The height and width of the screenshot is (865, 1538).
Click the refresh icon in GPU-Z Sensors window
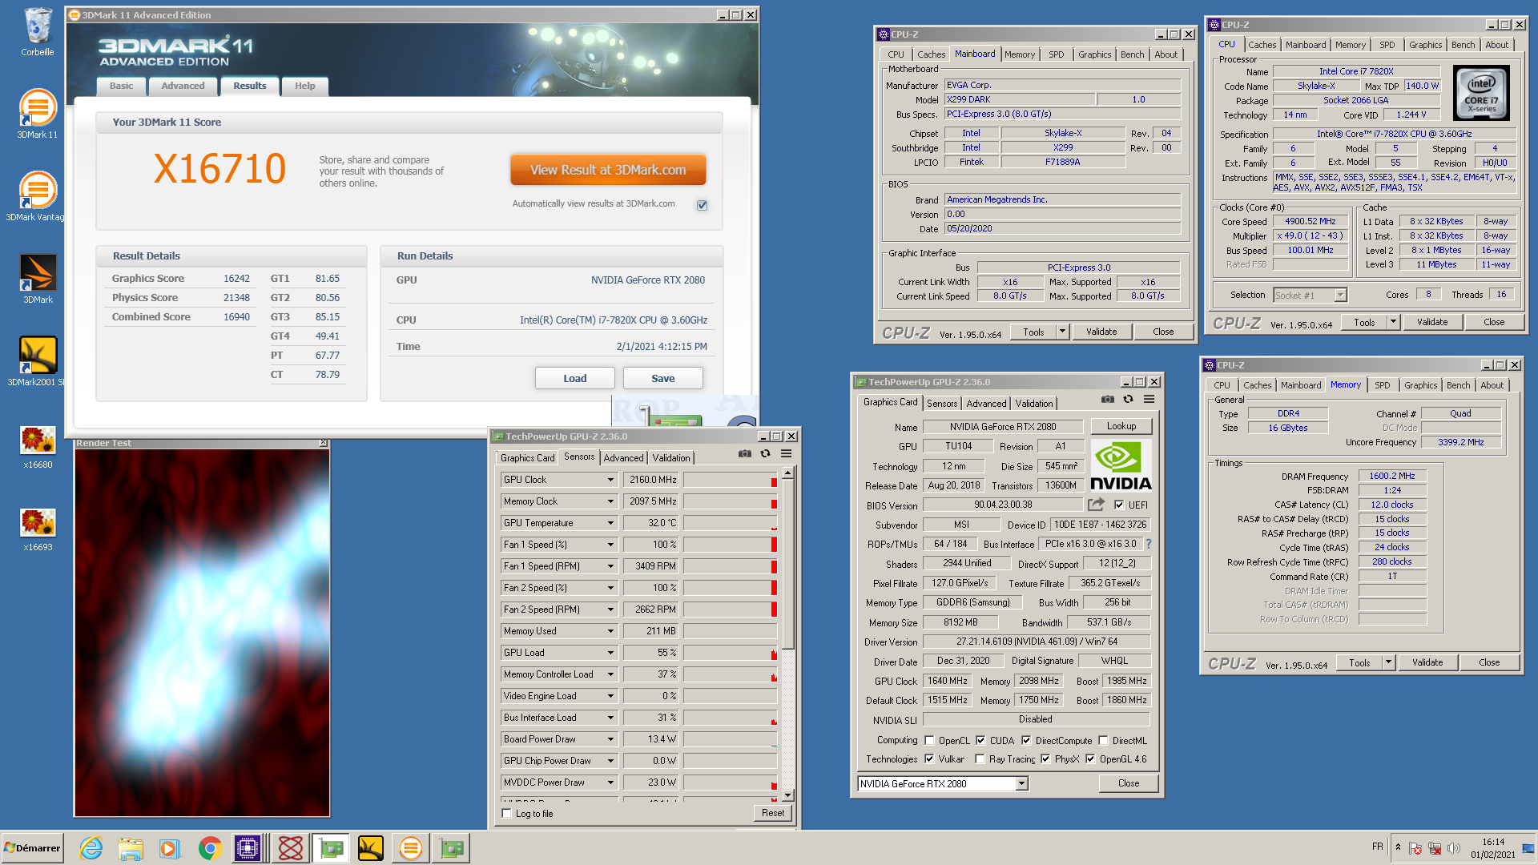pyautogui.click(x=765, y=453)
